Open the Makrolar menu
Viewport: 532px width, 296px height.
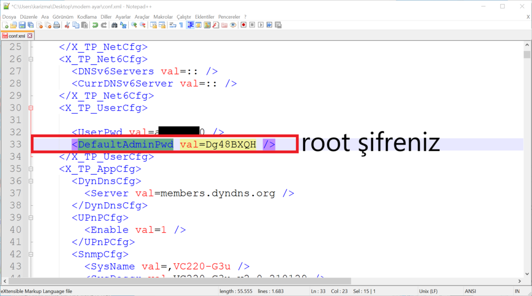click(163, 16)
